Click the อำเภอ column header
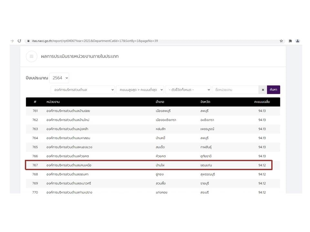Image resolution: width=310 pixels, height=232 pixels. [160, 102]
